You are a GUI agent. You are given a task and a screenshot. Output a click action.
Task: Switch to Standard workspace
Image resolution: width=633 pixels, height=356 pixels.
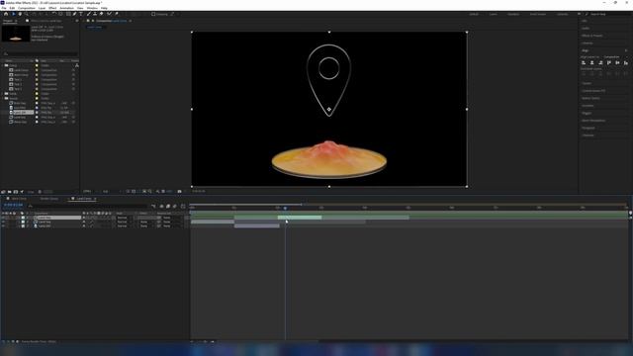click(513, 14)
